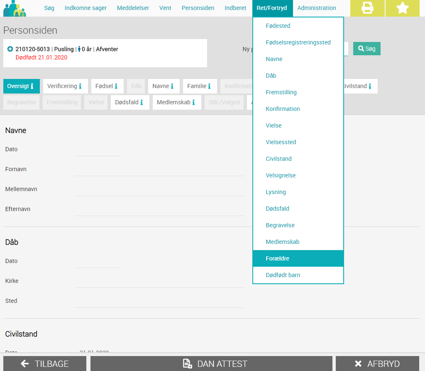The width and height of the screenshot is (425, 371).
Task: Open the Indberet menu
Action: (x=235, y=8)
